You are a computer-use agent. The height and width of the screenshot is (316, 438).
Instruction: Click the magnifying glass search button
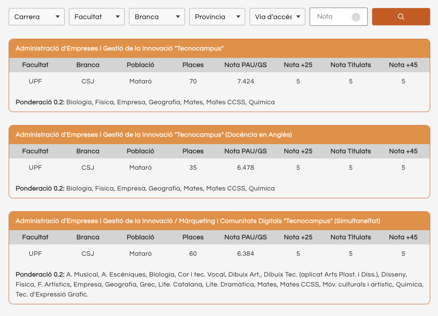tap(401, 17)
